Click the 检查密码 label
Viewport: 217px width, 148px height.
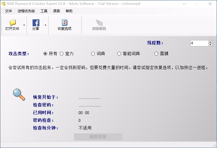coord(43,105)
